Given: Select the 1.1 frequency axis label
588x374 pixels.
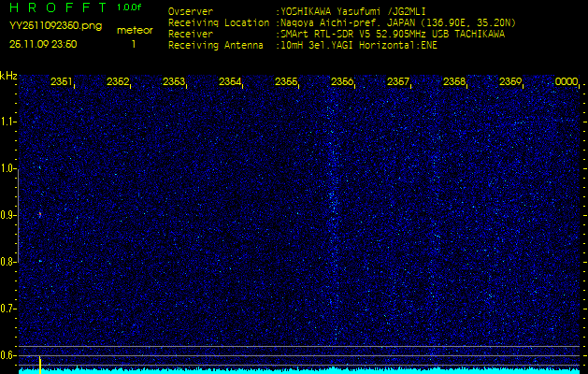Looking at the screenshot, I should (x=8, y=122).
